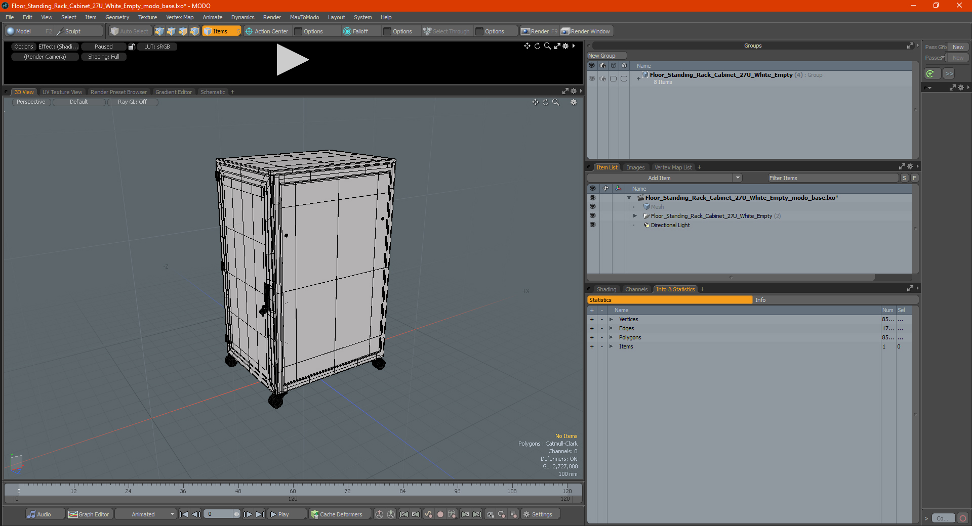The image size is (972, 526).
Task: Expand Vertices statistics row
Action: pyautogui.click(x=612, y=319)
